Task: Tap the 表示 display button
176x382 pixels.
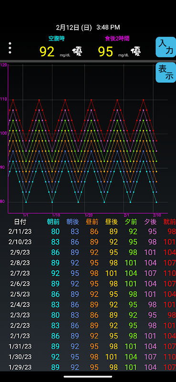Action: pos(166,73)
